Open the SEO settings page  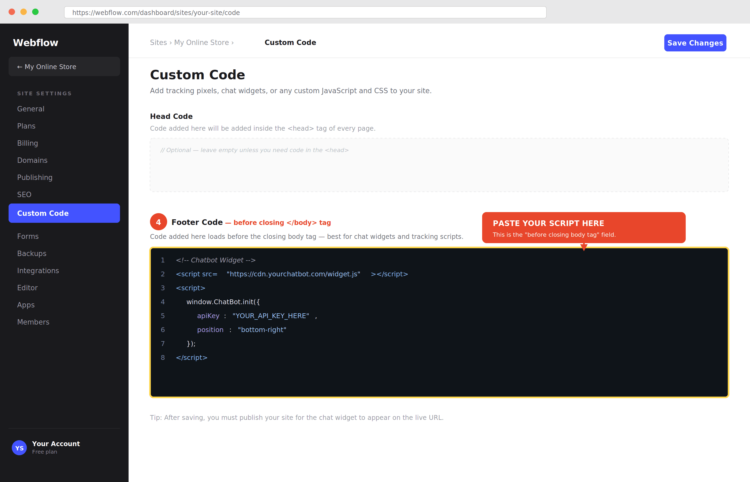(x=24, y=194)
